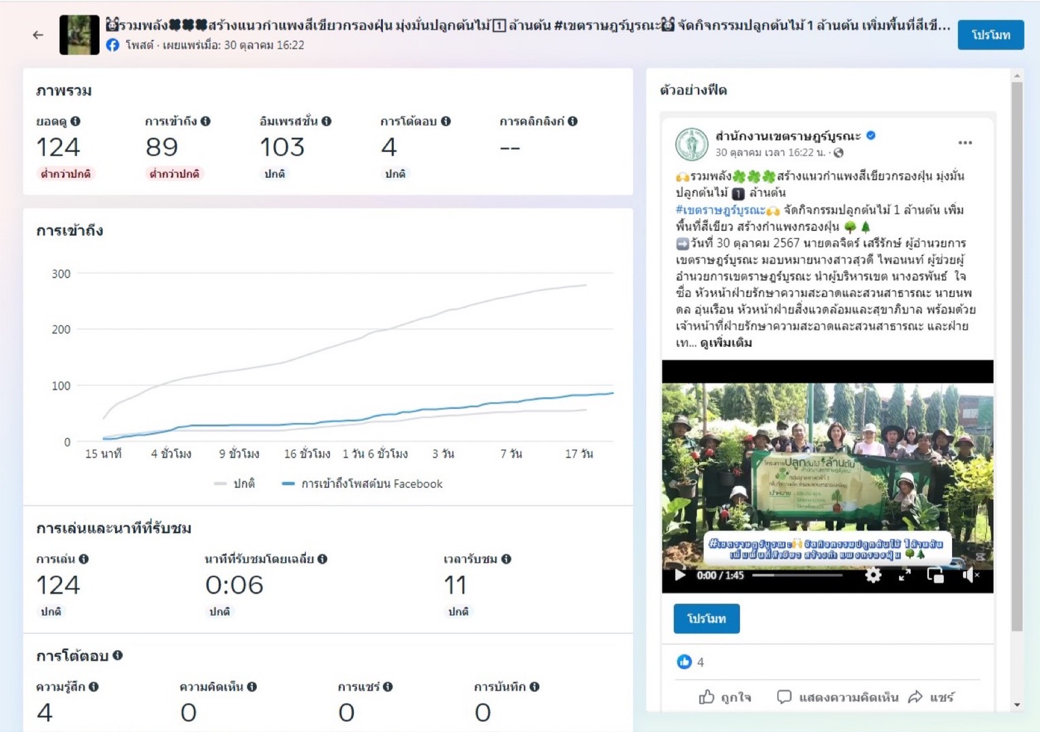Open the สำนักงานเขตราษฎร์บูรณะ page avatar
The image size is (1040, 732).
coord(691,144)
